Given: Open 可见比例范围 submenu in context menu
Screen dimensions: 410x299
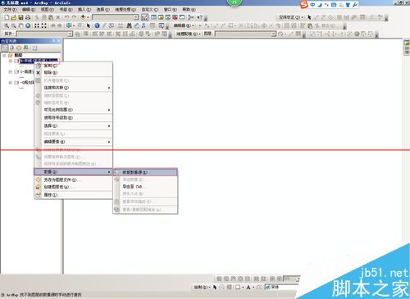Looking at the screenshot, I should pos(73,110).
